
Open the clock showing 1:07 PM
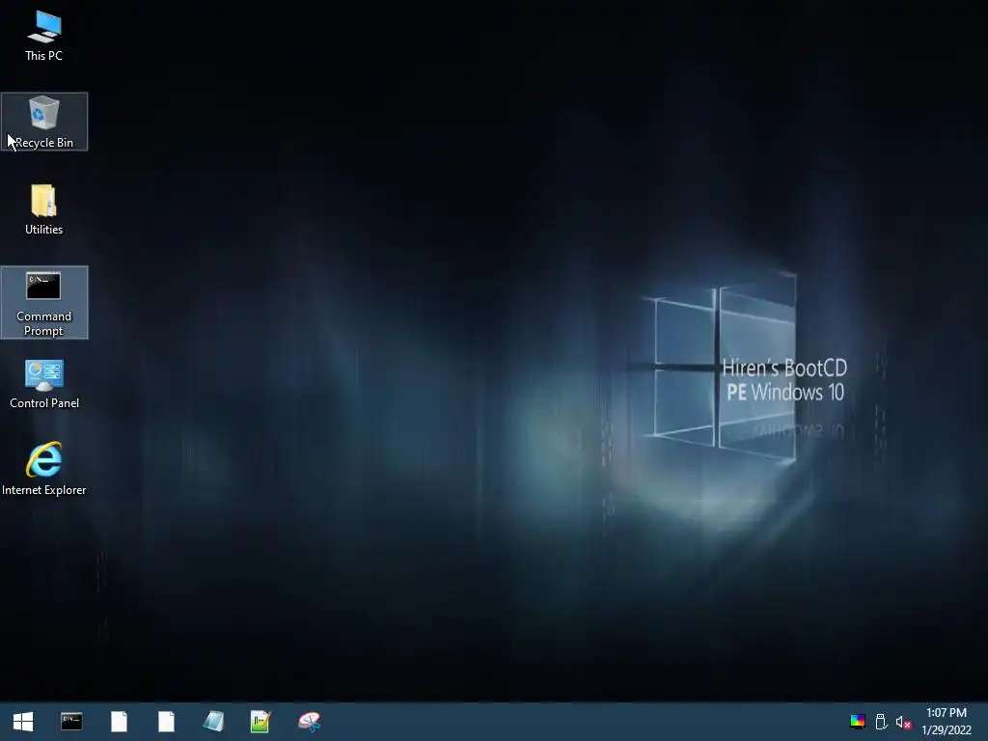click(x=947, y=713)
